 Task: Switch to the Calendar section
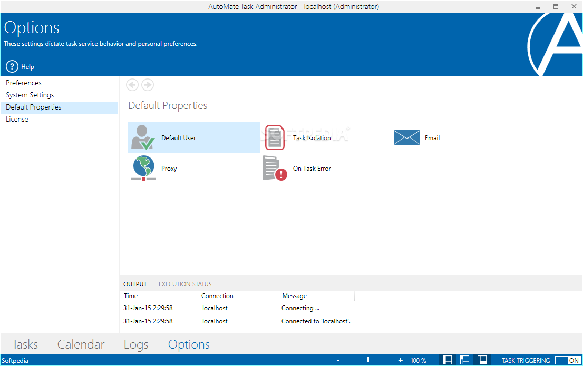click(81, 344)
